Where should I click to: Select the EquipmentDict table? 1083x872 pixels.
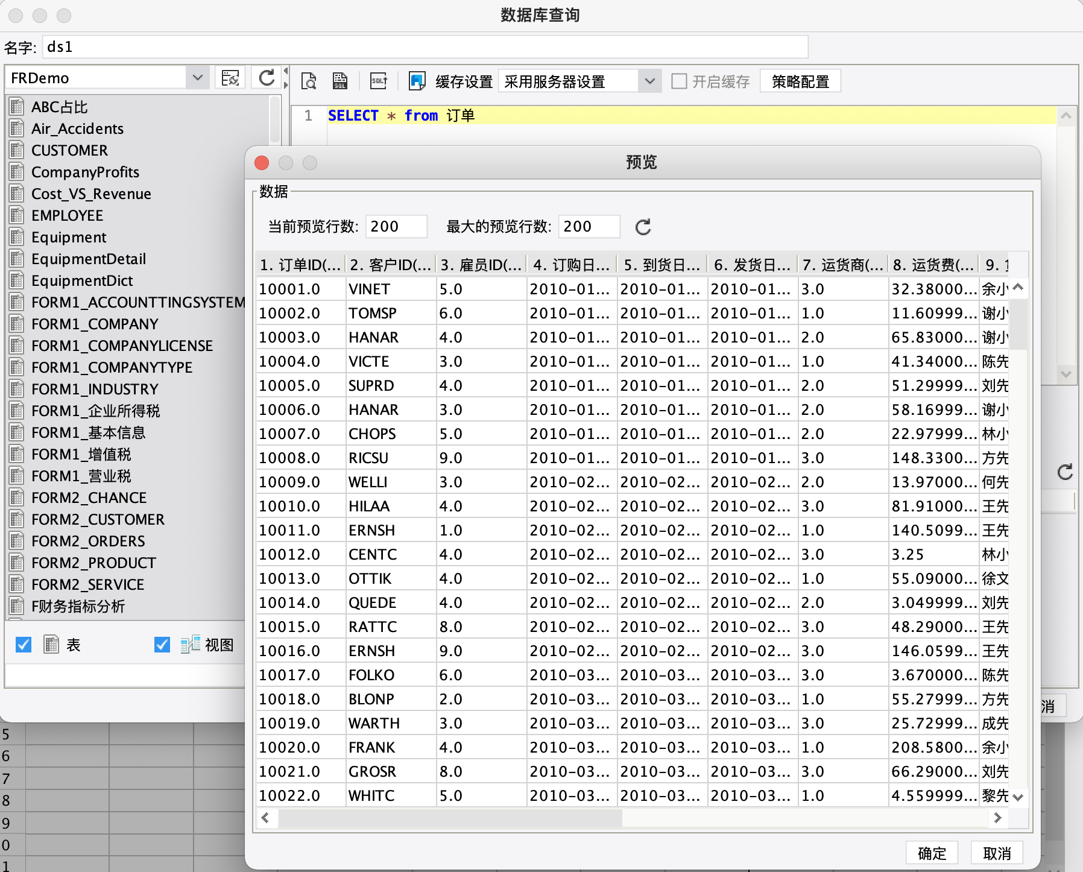point(82,280)
